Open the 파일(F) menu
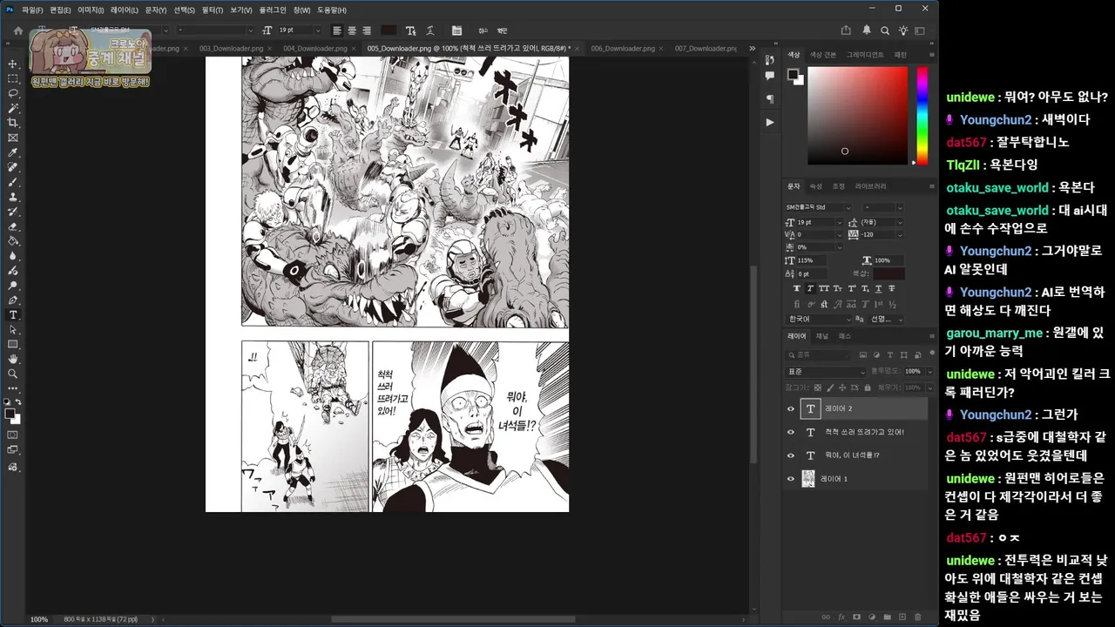 click(32, 10)
